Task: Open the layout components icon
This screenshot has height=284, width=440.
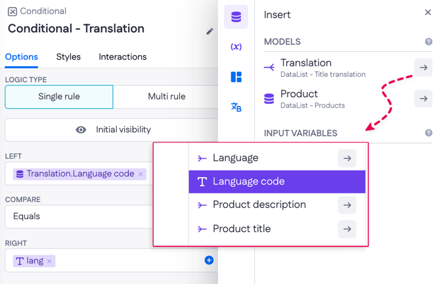Action: (x=236, y=77)
